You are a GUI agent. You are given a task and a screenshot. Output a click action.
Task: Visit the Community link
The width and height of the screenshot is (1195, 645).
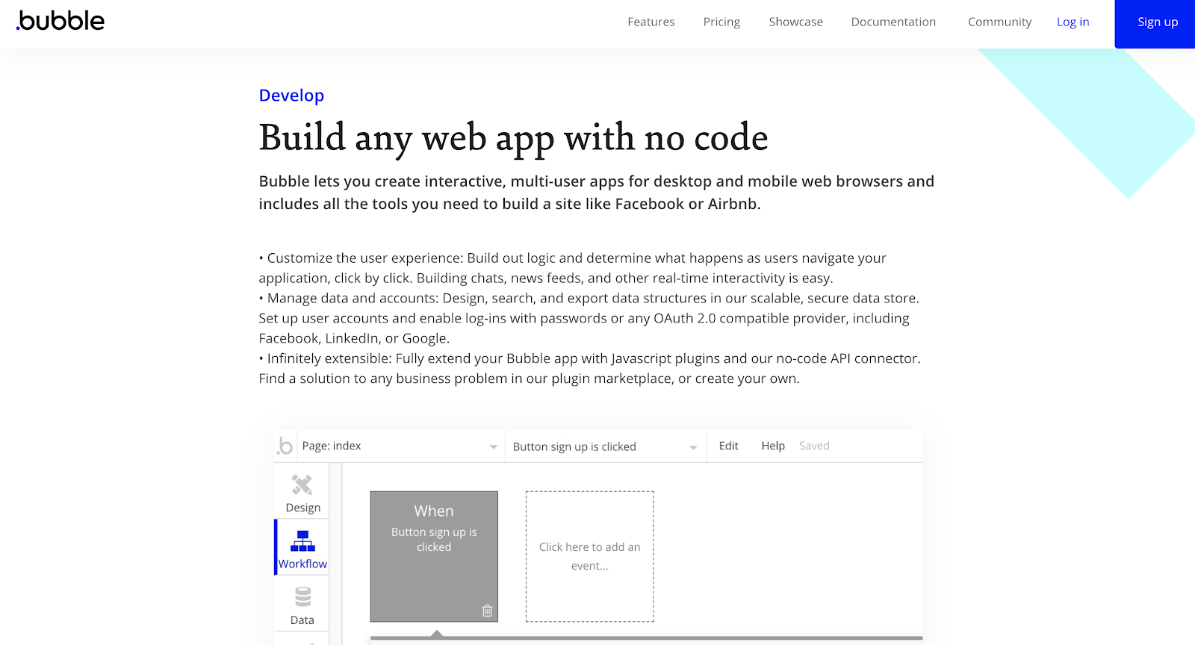click(999, 22)
